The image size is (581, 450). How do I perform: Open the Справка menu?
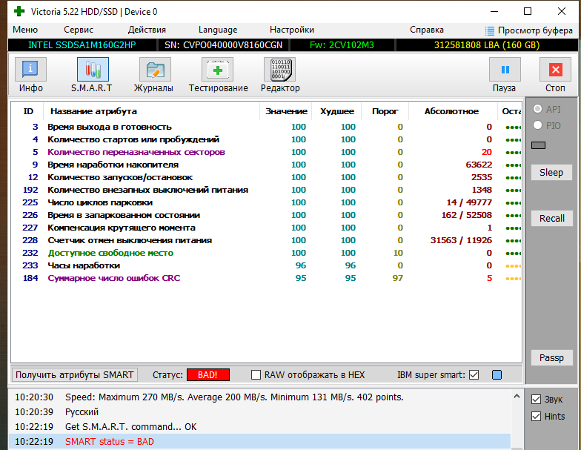(427, 30)
